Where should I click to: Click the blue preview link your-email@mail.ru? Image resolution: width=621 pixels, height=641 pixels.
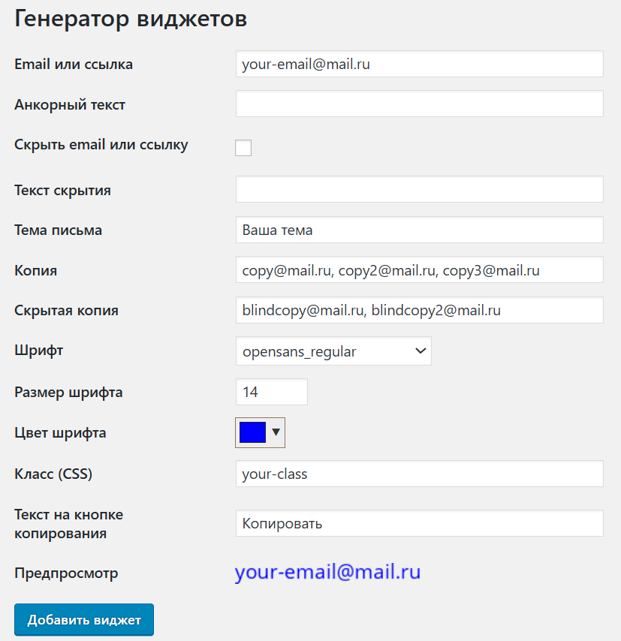[x=327, y=573]
